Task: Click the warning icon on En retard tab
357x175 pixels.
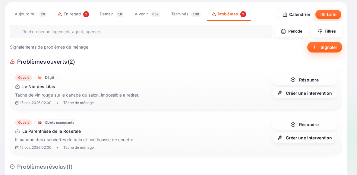Action: point(60,14)
